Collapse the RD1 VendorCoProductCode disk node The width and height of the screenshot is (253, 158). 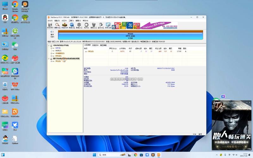click(x=49, y=58)
